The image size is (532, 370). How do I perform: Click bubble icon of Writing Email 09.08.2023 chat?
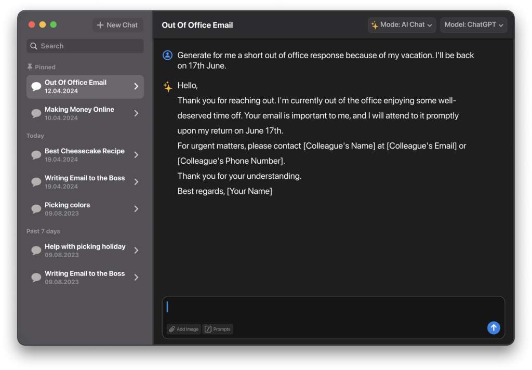click(36, 277)
